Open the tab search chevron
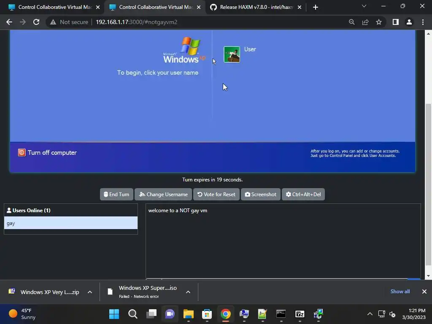The height and width of the screenshot is (324, 432). click(364, 6)
